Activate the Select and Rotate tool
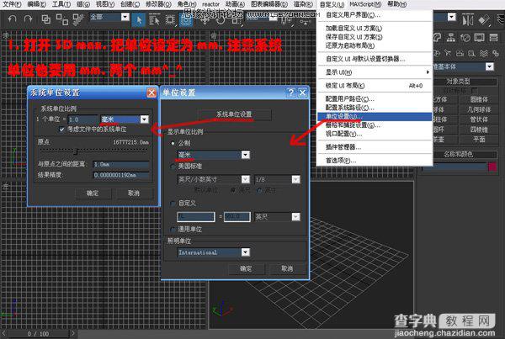Image resolution: width=505 pixels, height=339 pixels. coord(221,20)
